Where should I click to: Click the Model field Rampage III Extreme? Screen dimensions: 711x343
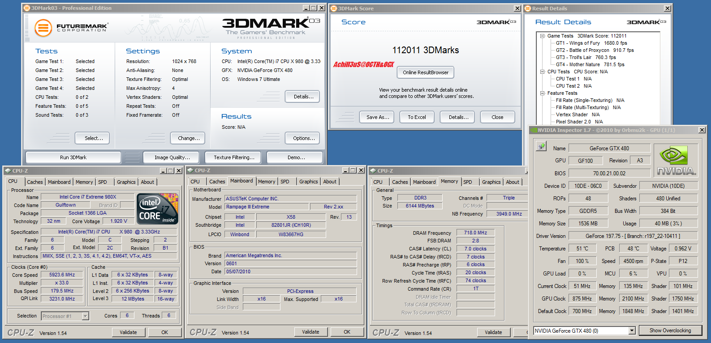[267, 207]
